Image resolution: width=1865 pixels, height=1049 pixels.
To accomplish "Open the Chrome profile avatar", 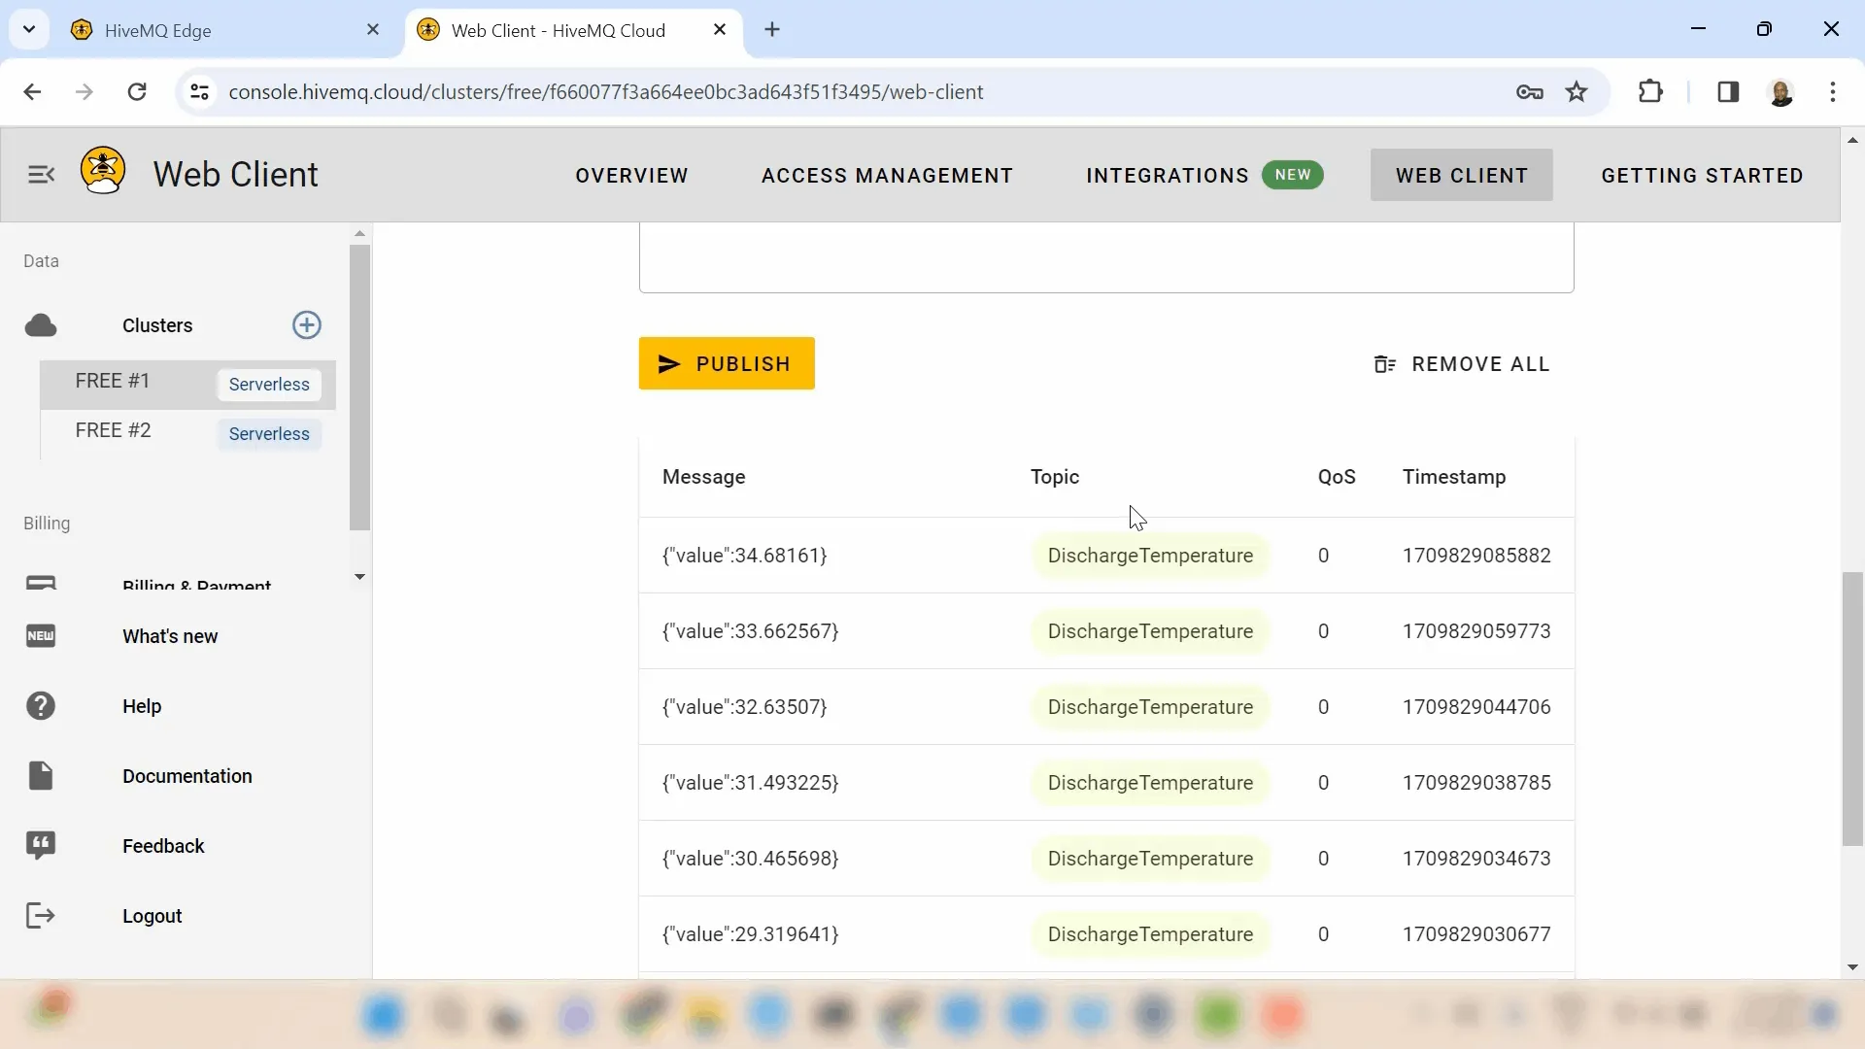I will (x=1781, y=92).
